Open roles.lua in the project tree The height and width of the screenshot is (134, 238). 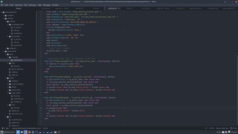click(15, 75)
